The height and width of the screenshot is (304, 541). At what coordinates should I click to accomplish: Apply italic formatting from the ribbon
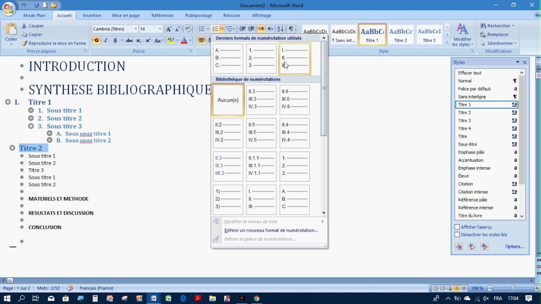pos(106,41)
